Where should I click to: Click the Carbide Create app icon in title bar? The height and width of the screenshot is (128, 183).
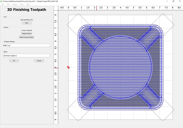click(x=2, y=2)
